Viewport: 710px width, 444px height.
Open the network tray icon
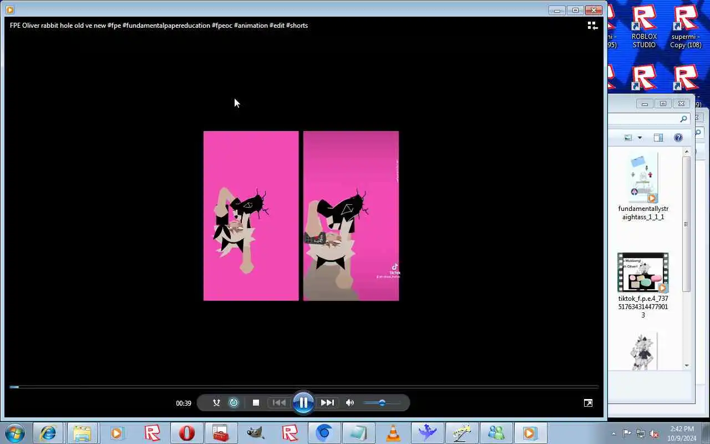coord(641,433)
